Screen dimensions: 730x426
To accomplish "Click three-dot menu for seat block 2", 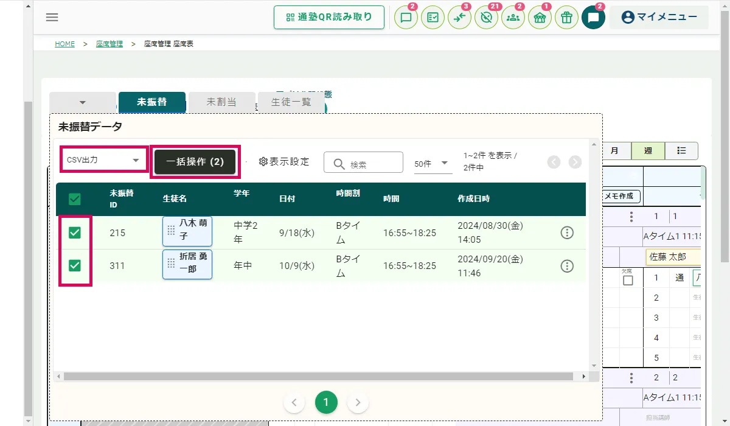I will pyautogui.click(x=631, y=378).
